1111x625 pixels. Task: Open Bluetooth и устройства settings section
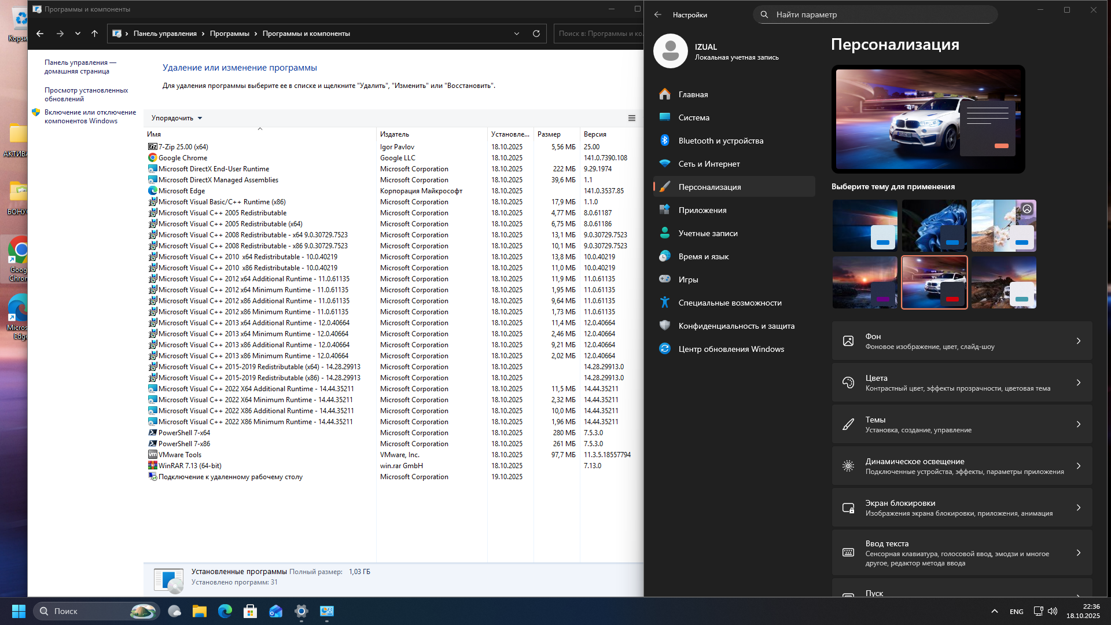click(x=720, y=141)
